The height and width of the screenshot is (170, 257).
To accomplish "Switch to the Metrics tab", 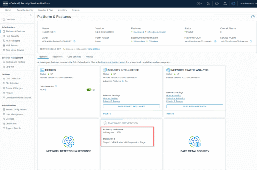I will click(x=89, y=57).
